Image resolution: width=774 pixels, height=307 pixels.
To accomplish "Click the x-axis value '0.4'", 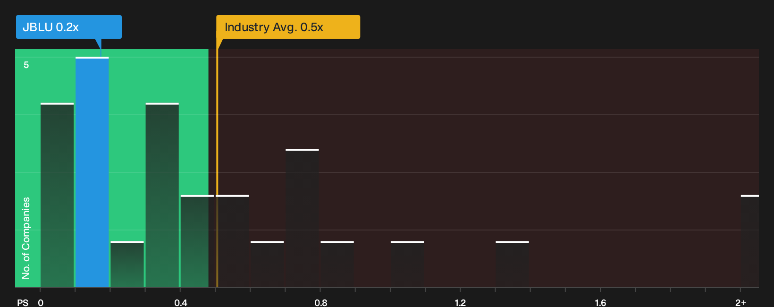I will 181,302.
